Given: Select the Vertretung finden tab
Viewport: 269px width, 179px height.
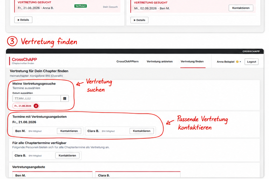Looking at the screenshot, I should (192, 62).
